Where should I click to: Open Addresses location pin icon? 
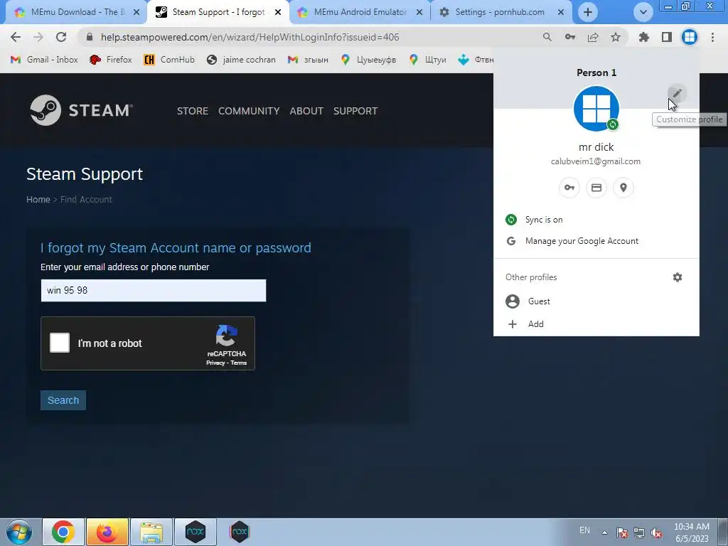coord(623,188)
